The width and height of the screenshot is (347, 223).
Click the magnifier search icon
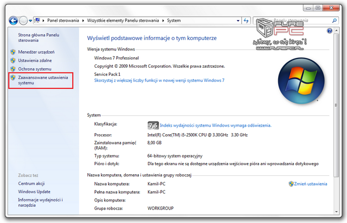click(335, 21)
